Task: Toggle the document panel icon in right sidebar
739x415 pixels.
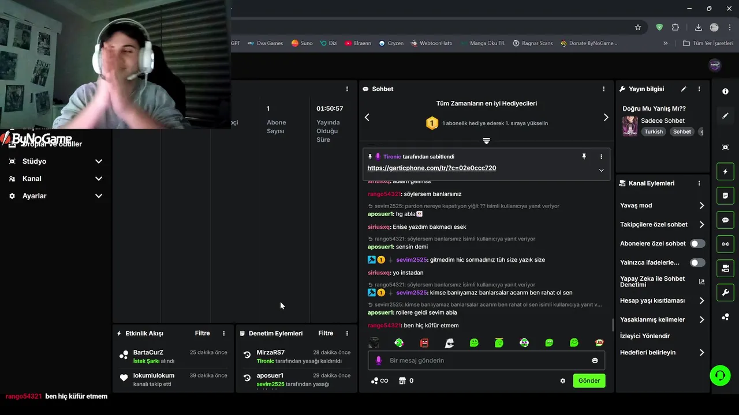Action: coord(726,196)
